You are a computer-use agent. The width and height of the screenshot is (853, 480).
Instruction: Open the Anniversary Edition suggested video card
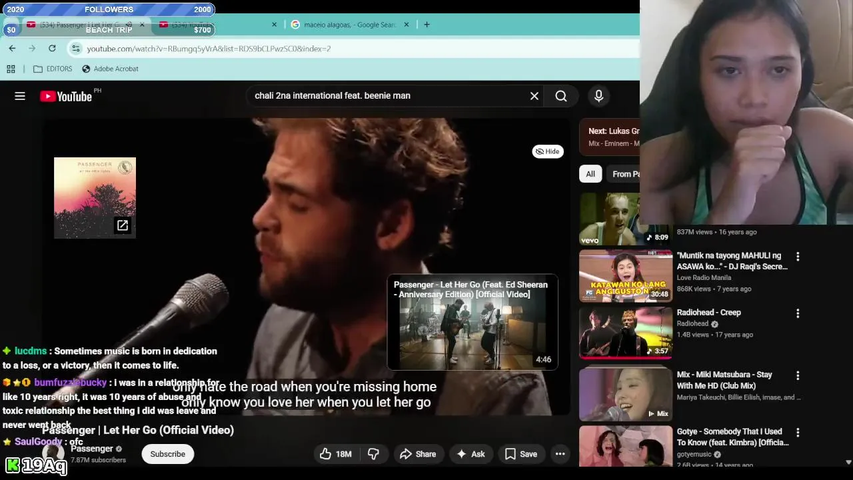[x=472, y=322]
